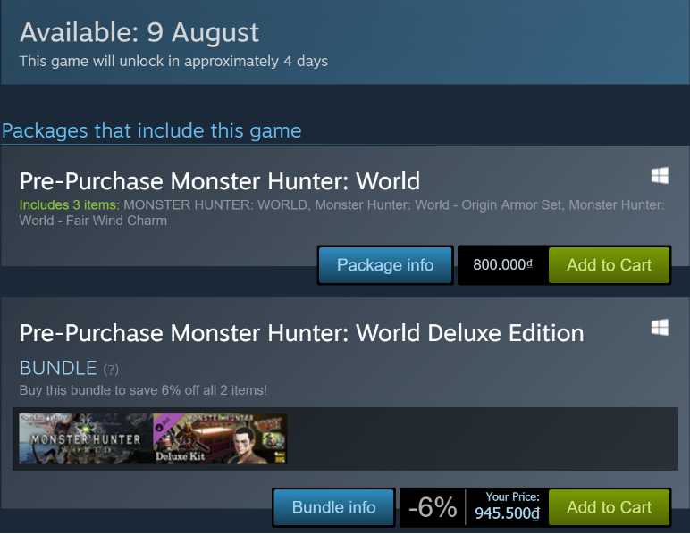Click the (?) help next to BUNDLE
The height and width of the screenshot is (534, 690).
point(111,370)
